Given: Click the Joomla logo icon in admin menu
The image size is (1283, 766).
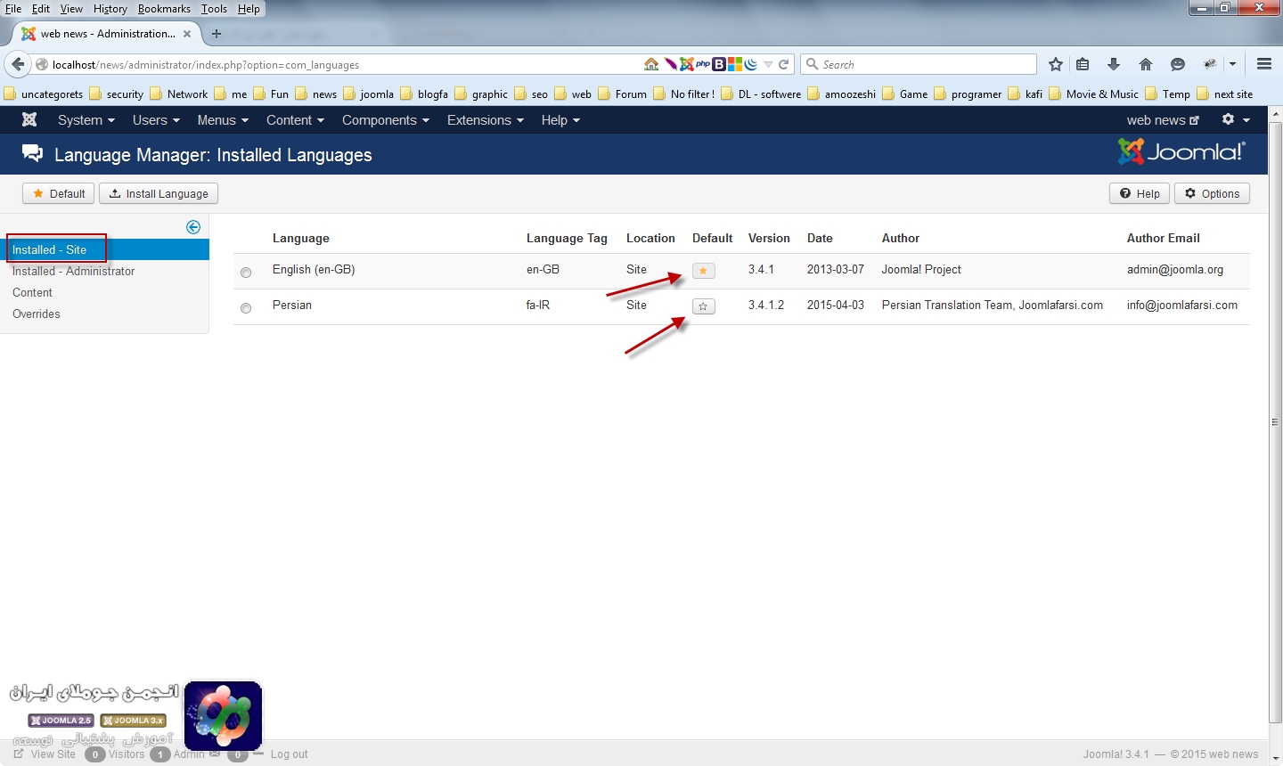Looking at the screenshot, I should [x=29, y=120].
